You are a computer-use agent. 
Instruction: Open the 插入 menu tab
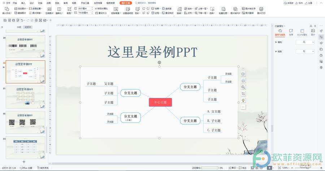(x=23, y=3)
